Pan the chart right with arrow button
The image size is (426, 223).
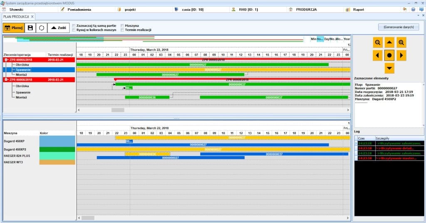click(401, 55)
